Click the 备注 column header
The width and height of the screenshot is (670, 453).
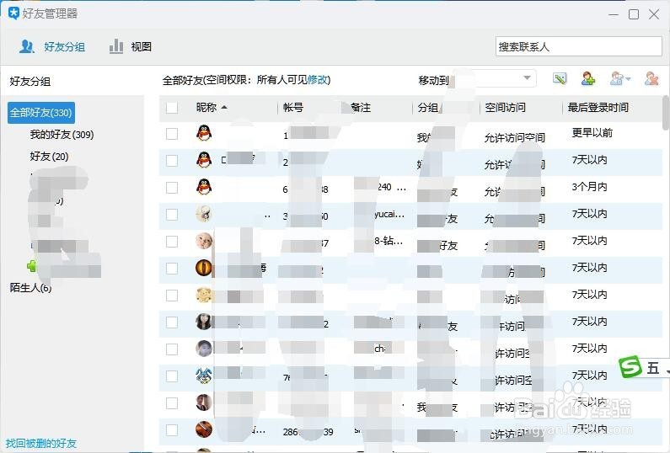point(360,108)
